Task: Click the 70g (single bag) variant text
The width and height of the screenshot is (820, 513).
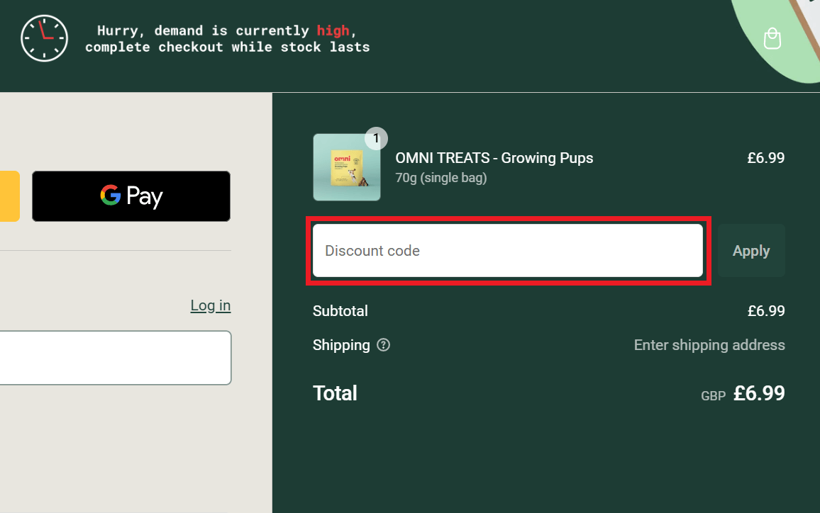Action: coord(441,178)
